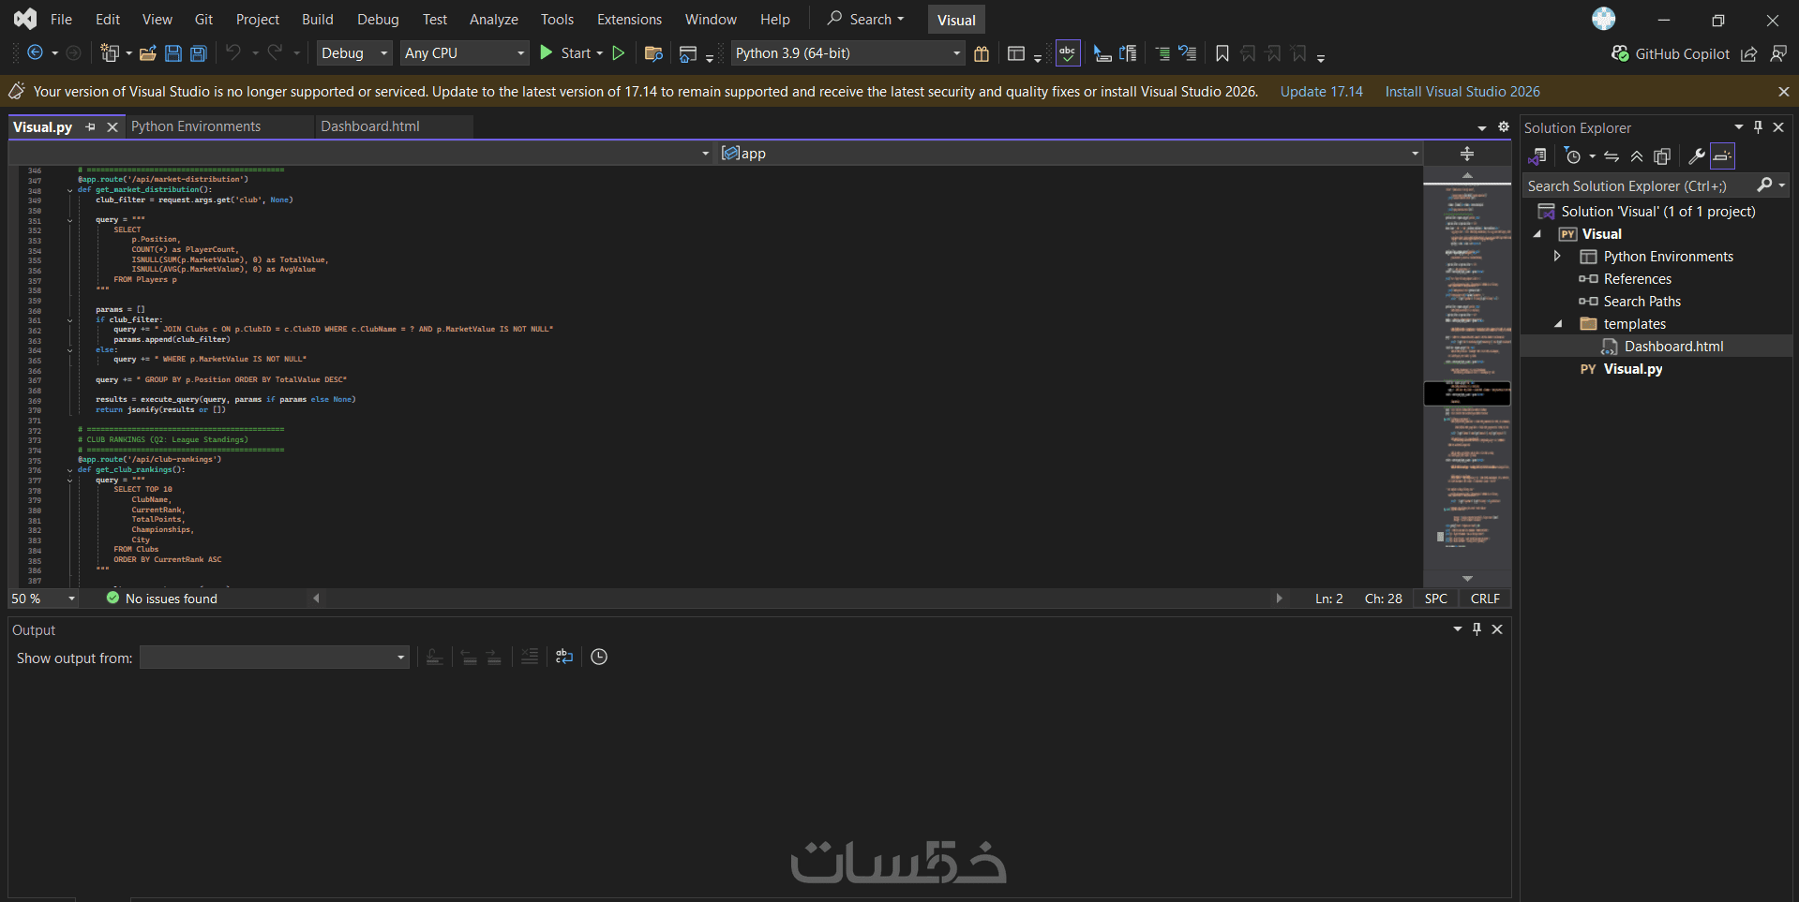Close the Visual.py tab
The height and width of the screenshot is (902, 1799).
112,126
